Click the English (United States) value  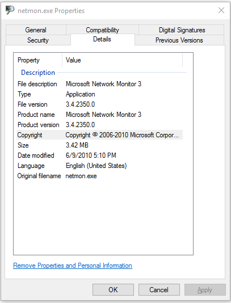coord(96,166)
